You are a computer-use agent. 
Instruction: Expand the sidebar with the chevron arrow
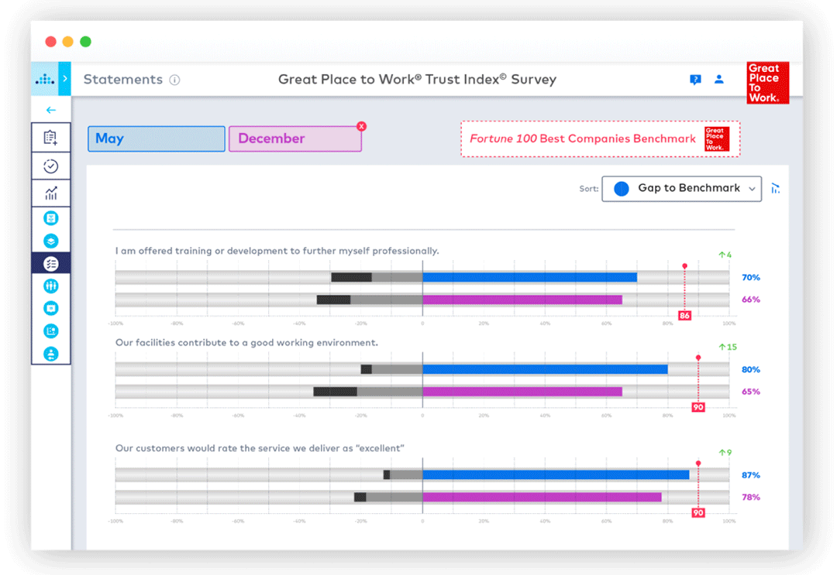pyautogui.click(x=64, y=79)
